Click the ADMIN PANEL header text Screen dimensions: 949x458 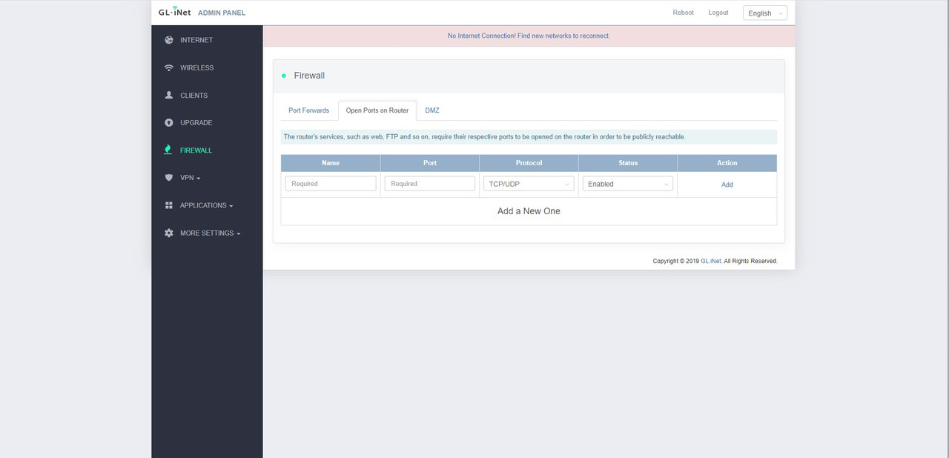(x=222, y=13)
